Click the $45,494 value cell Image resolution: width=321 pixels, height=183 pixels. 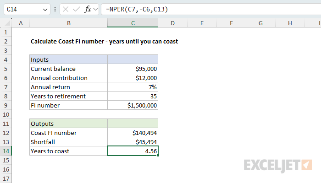[x=133, y=142]
